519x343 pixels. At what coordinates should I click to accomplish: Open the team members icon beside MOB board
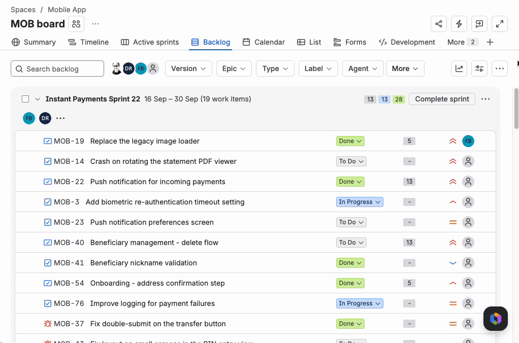(76, 24)
